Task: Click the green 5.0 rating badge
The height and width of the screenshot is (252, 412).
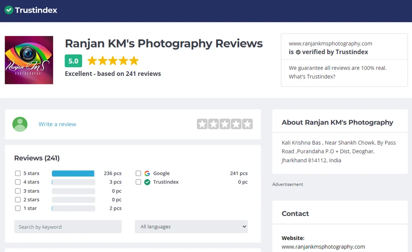Action: (x=73, y=61)
